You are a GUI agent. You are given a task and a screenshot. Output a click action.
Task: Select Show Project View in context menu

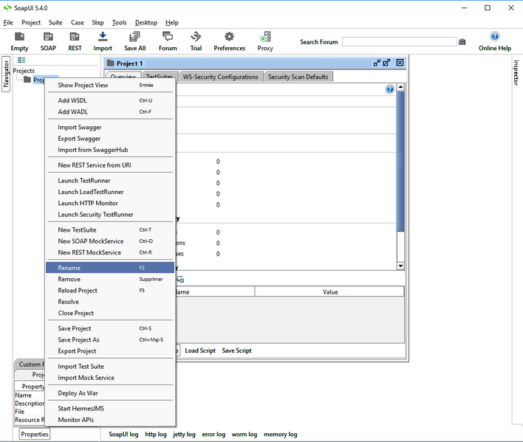(x=110, y=86)
